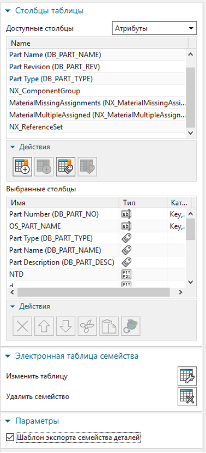Select Part Description (DB_PART_DESC) row

96,262
